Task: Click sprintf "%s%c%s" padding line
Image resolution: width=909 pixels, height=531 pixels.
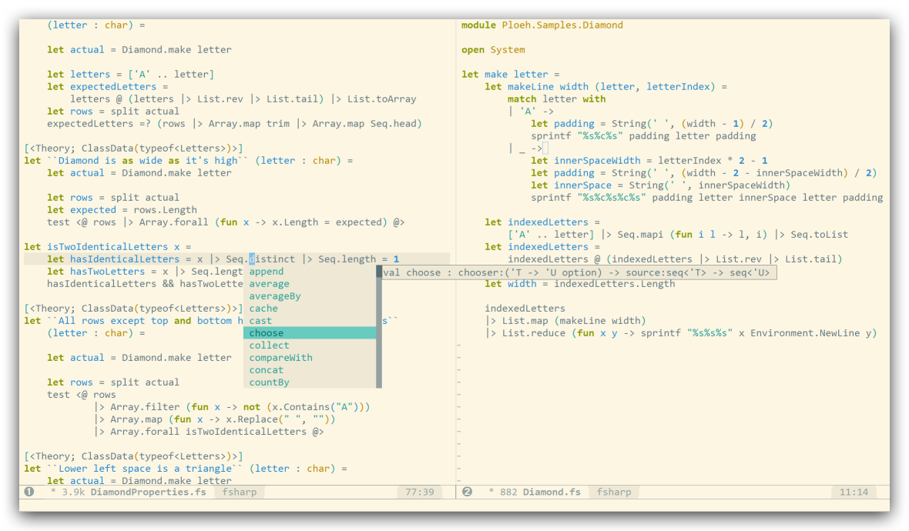Action: click(643, 136)
